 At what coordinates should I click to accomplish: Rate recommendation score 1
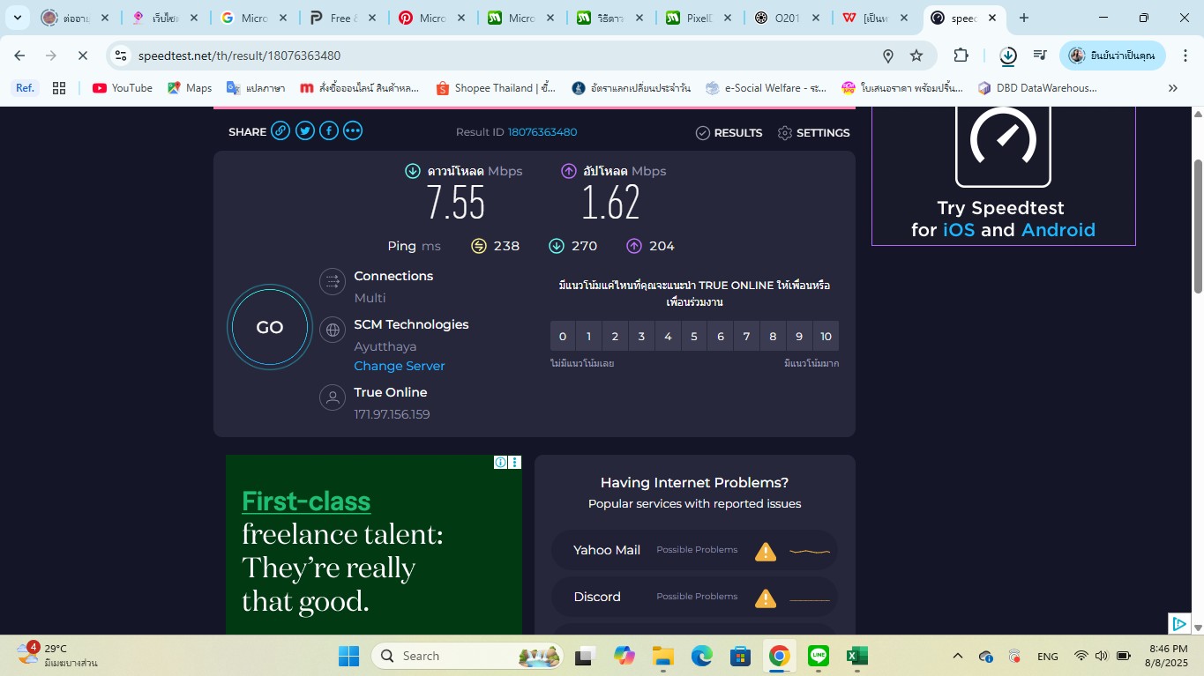(x=588, y=336)
